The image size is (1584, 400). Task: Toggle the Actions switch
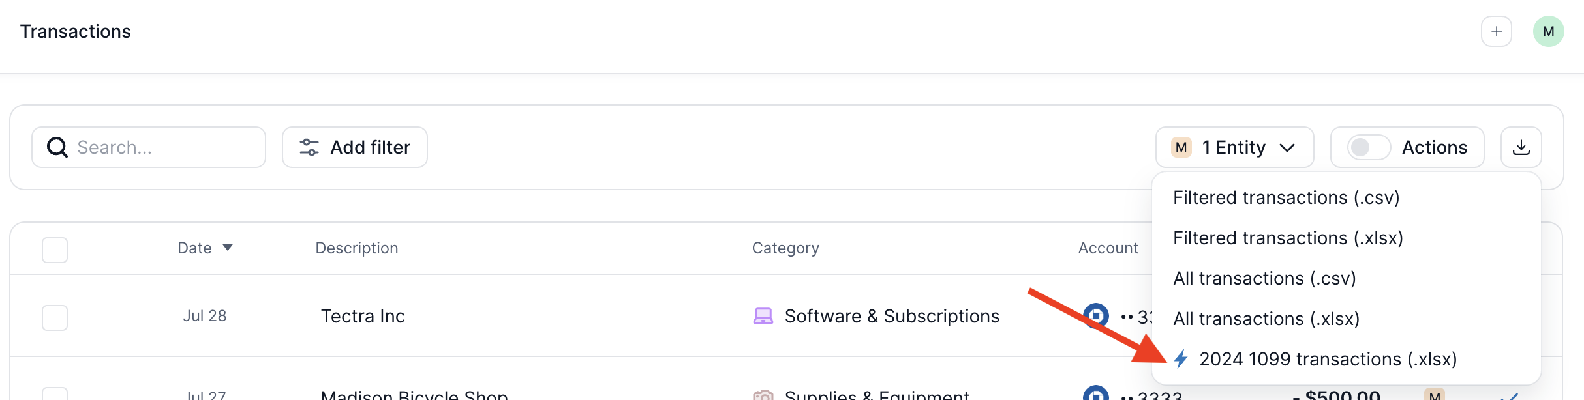(1369, 147)
